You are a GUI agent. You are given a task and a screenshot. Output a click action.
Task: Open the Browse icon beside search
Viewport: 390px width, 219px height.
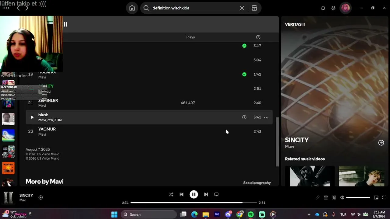tap(254, 8)
